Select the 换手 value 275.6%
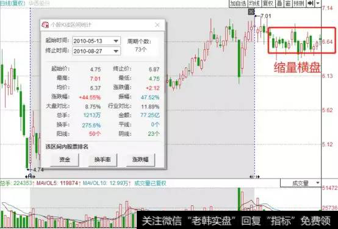 92,125
